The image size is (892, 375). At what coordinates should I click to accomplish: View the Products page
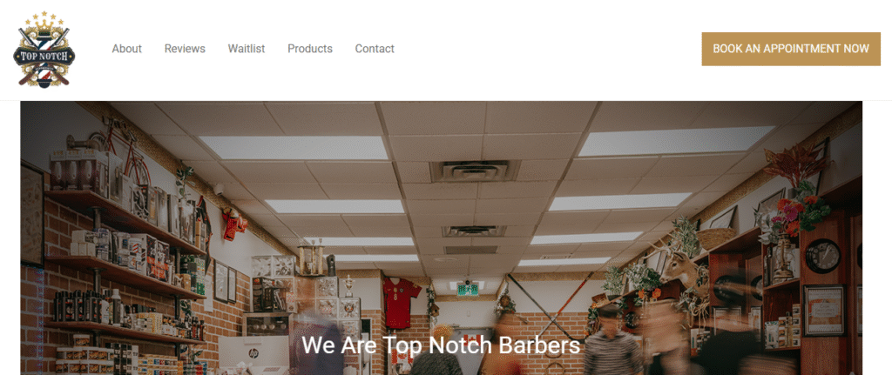click(310, 49)
